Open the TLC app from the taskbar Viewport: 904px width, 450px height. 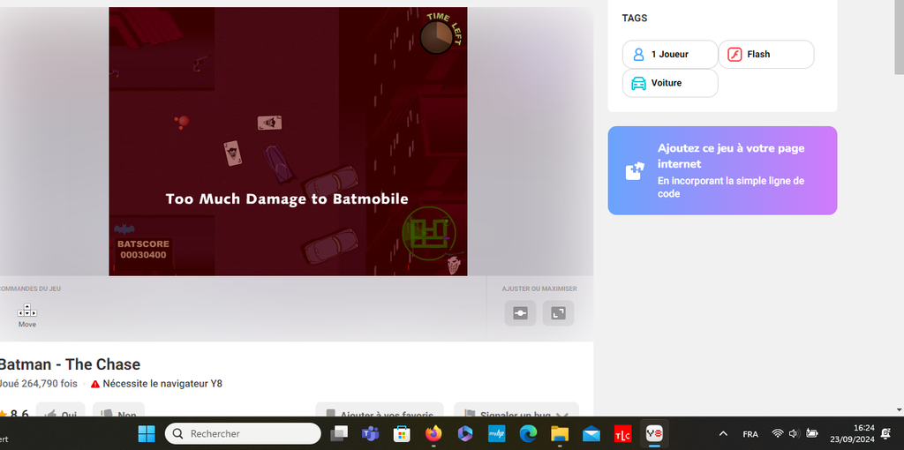tap(622, 433)
